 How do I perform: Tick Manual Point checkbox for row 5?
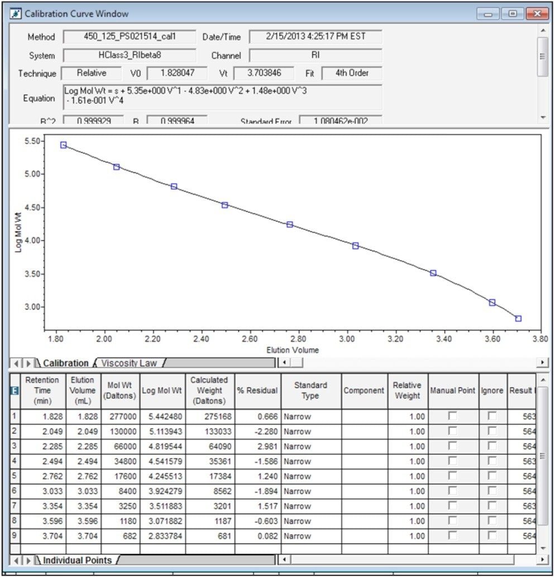(x=453, y=476)
